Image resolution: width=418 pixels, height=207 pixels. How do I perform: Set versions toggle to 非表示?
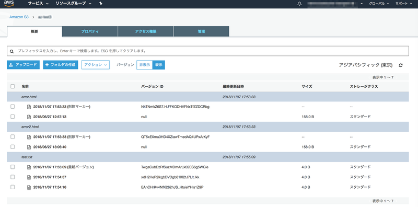[x=145, y=65]
